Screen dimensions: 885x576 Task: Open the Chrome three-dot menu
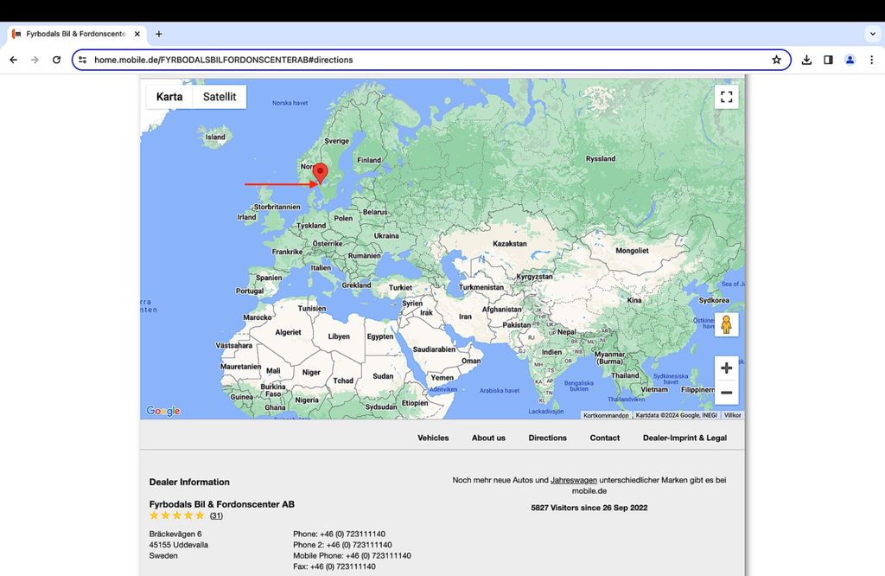(x=871, y=60)
